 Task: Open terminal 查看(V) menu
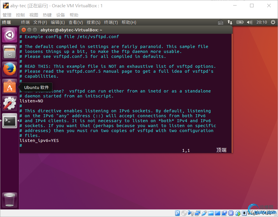tap(76, 22)
